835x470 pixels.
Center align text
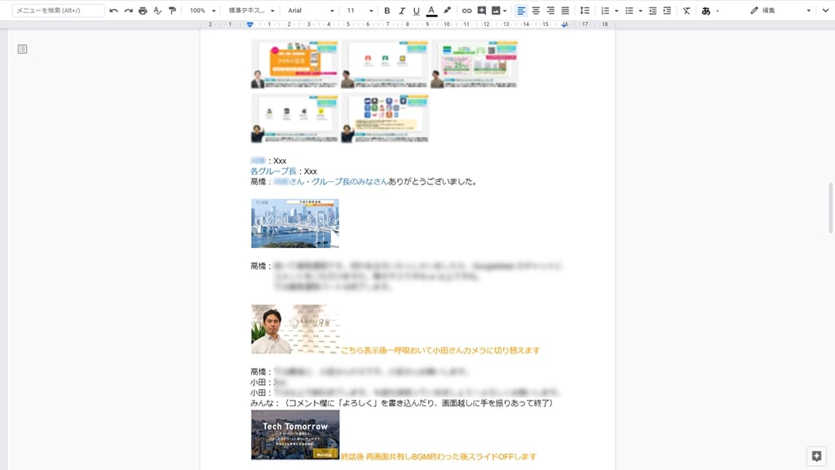[536, 11]
